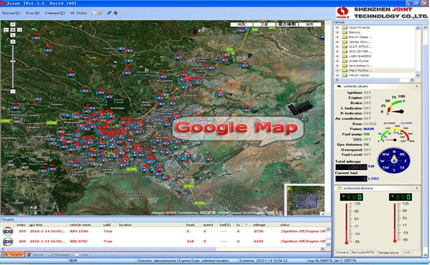Viewport: 430px width, 265px height.
Task: Open the Targets bottom tab
Action: (13, 254)
